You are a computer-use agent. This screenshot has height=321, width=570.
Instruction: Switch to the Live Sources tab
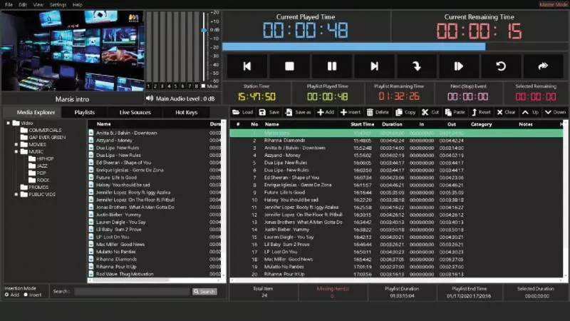tap(135, 113)
